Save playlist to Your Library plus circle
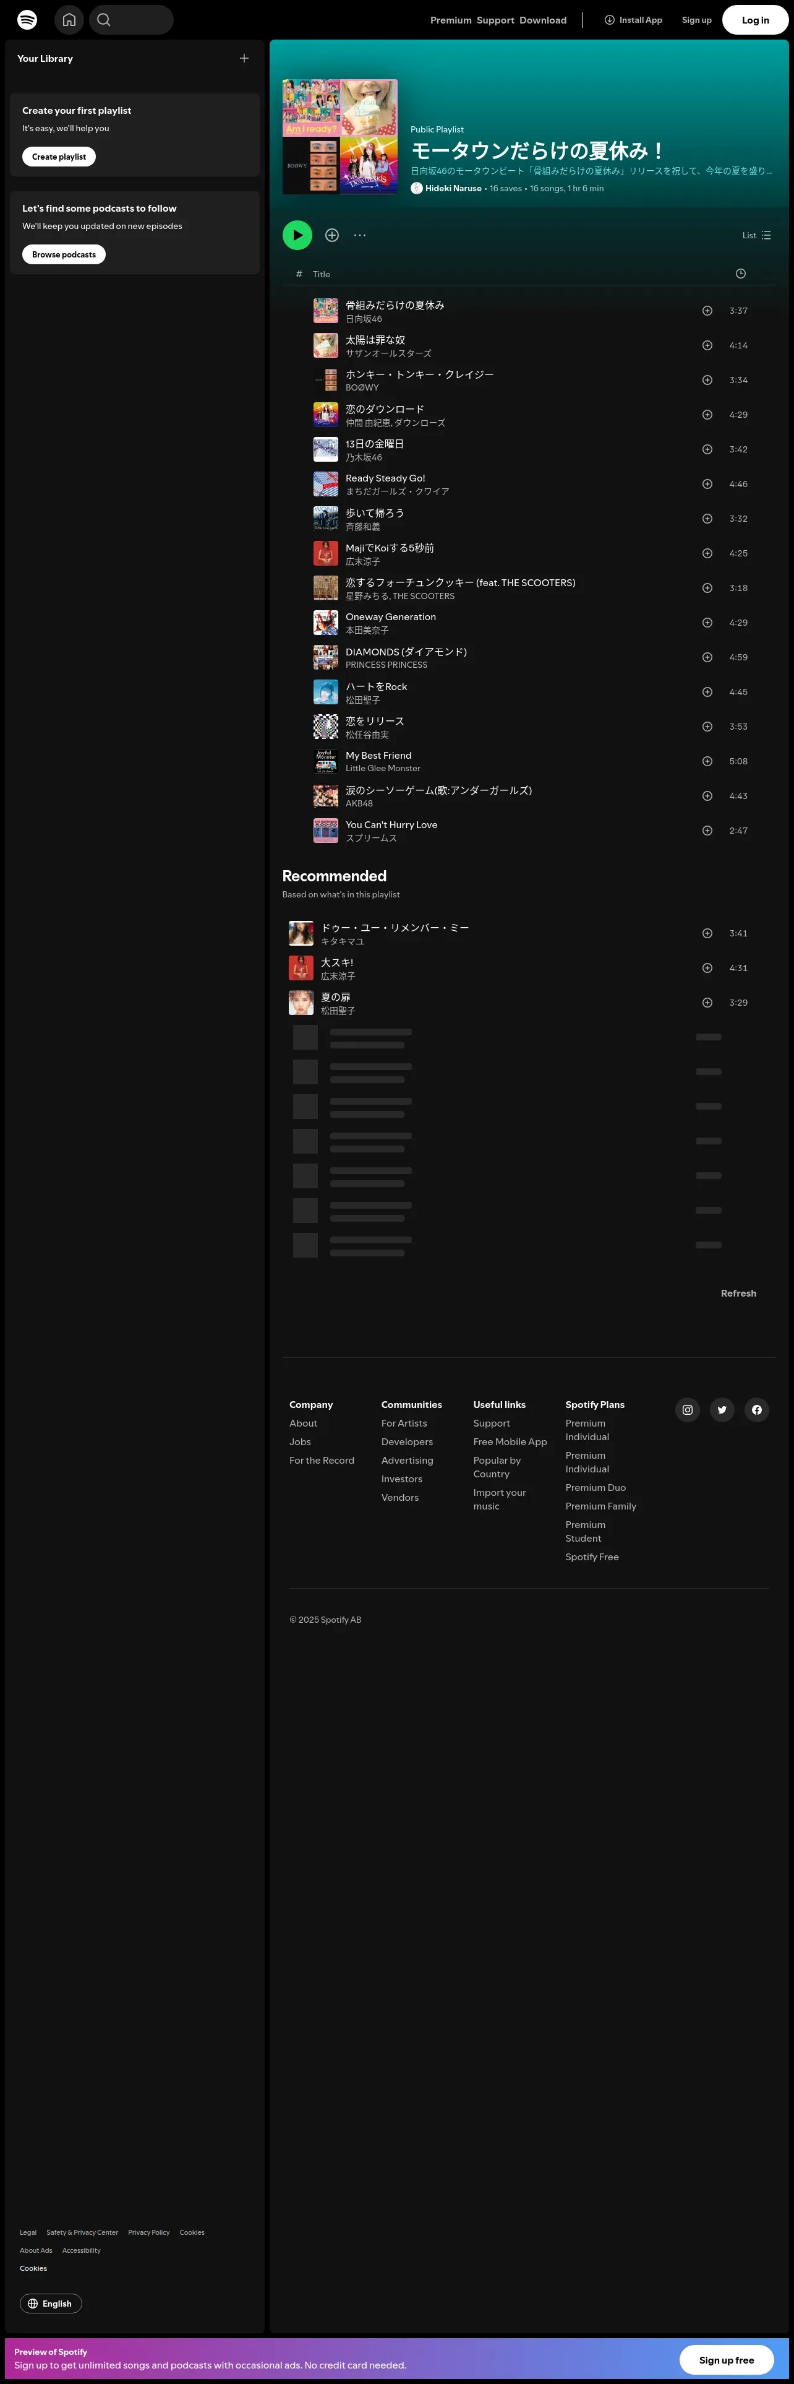The height and width of the screenshot is (2384, 794). click(x=332, y=235)
